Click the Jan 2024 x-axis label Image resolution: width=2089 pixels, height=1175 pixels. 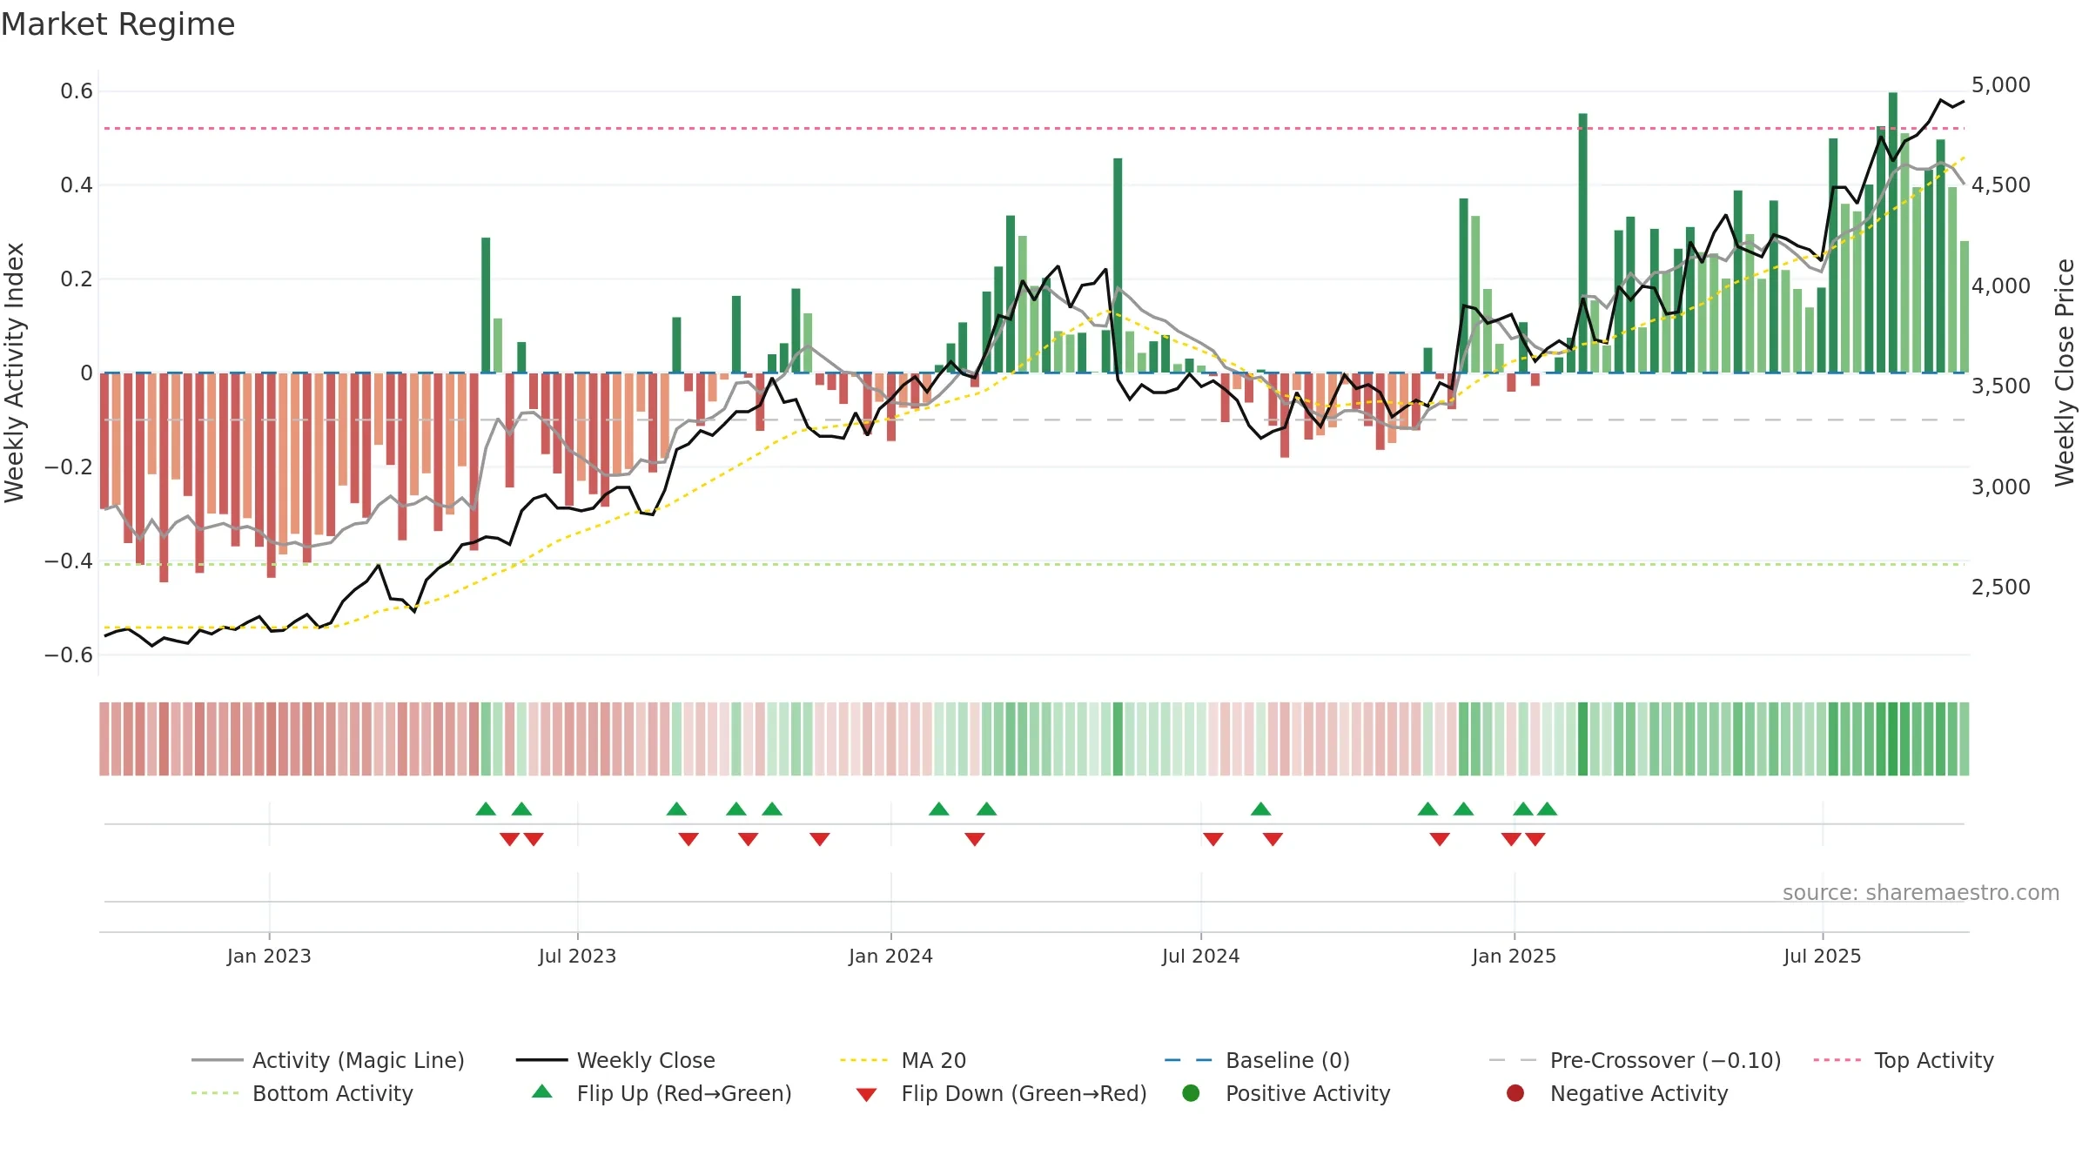[x=890, y=956]
